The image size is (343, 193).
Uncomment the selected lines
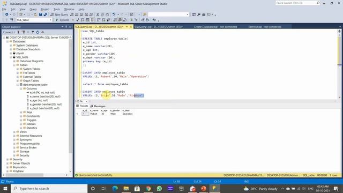[136, 20]
